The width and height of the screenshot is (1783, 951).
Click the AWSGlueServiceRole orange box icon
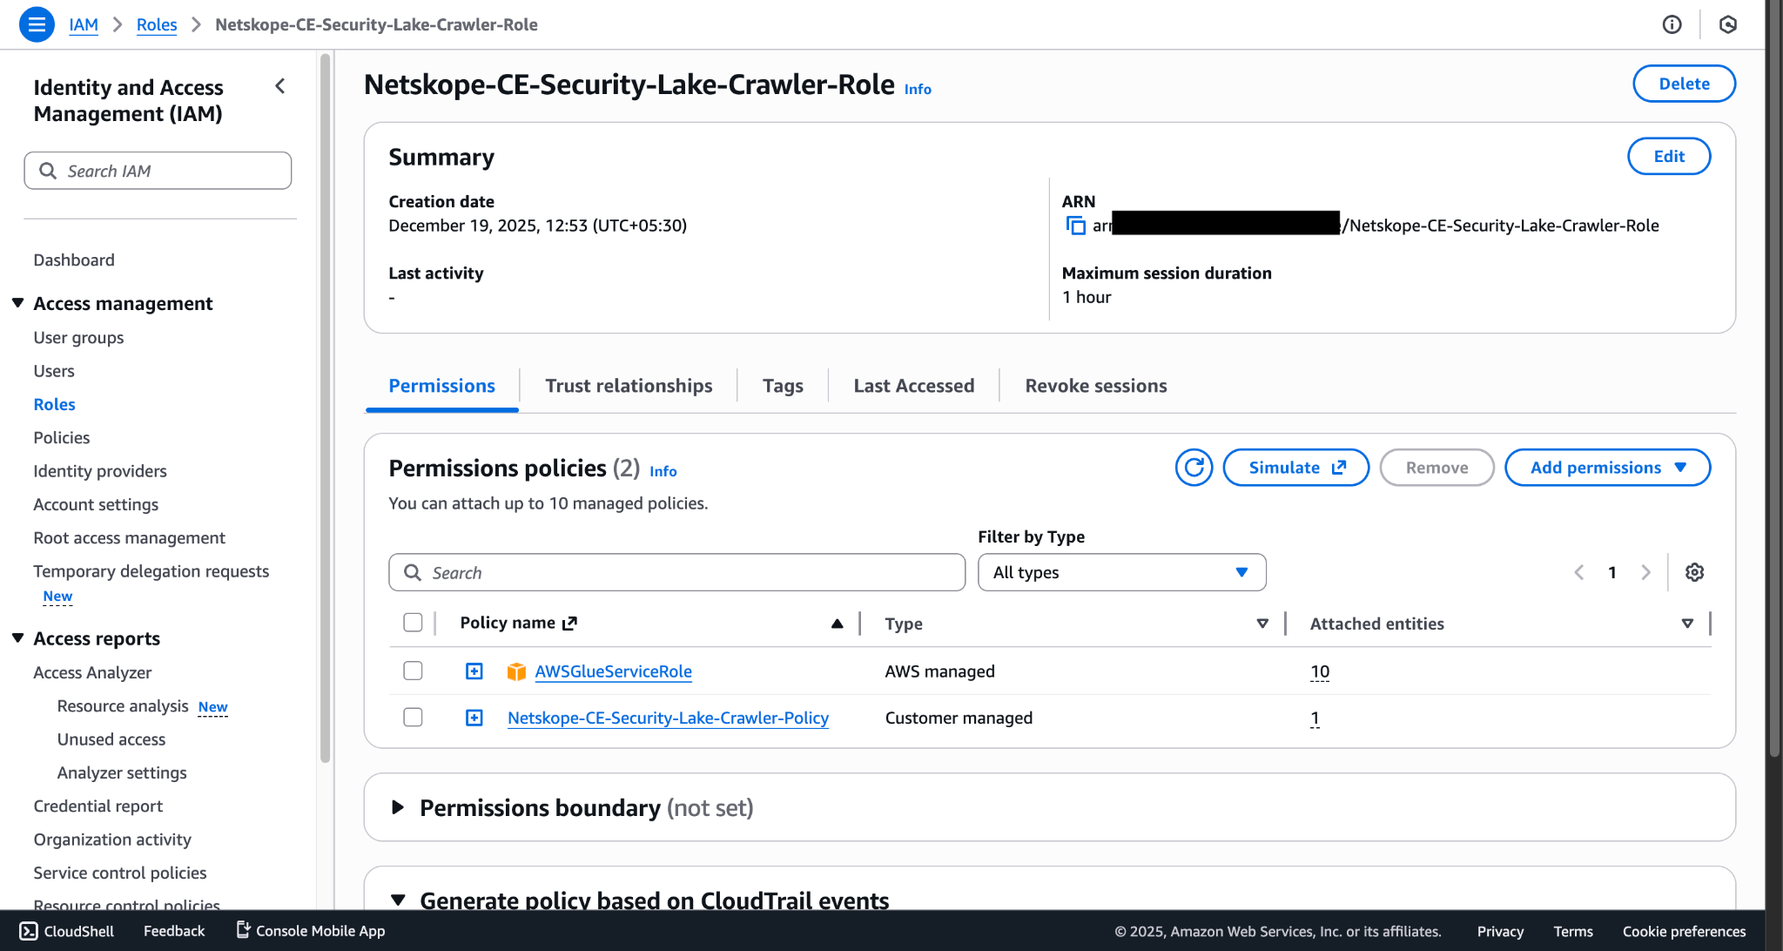pyautogui.click(x=516, y=671)
